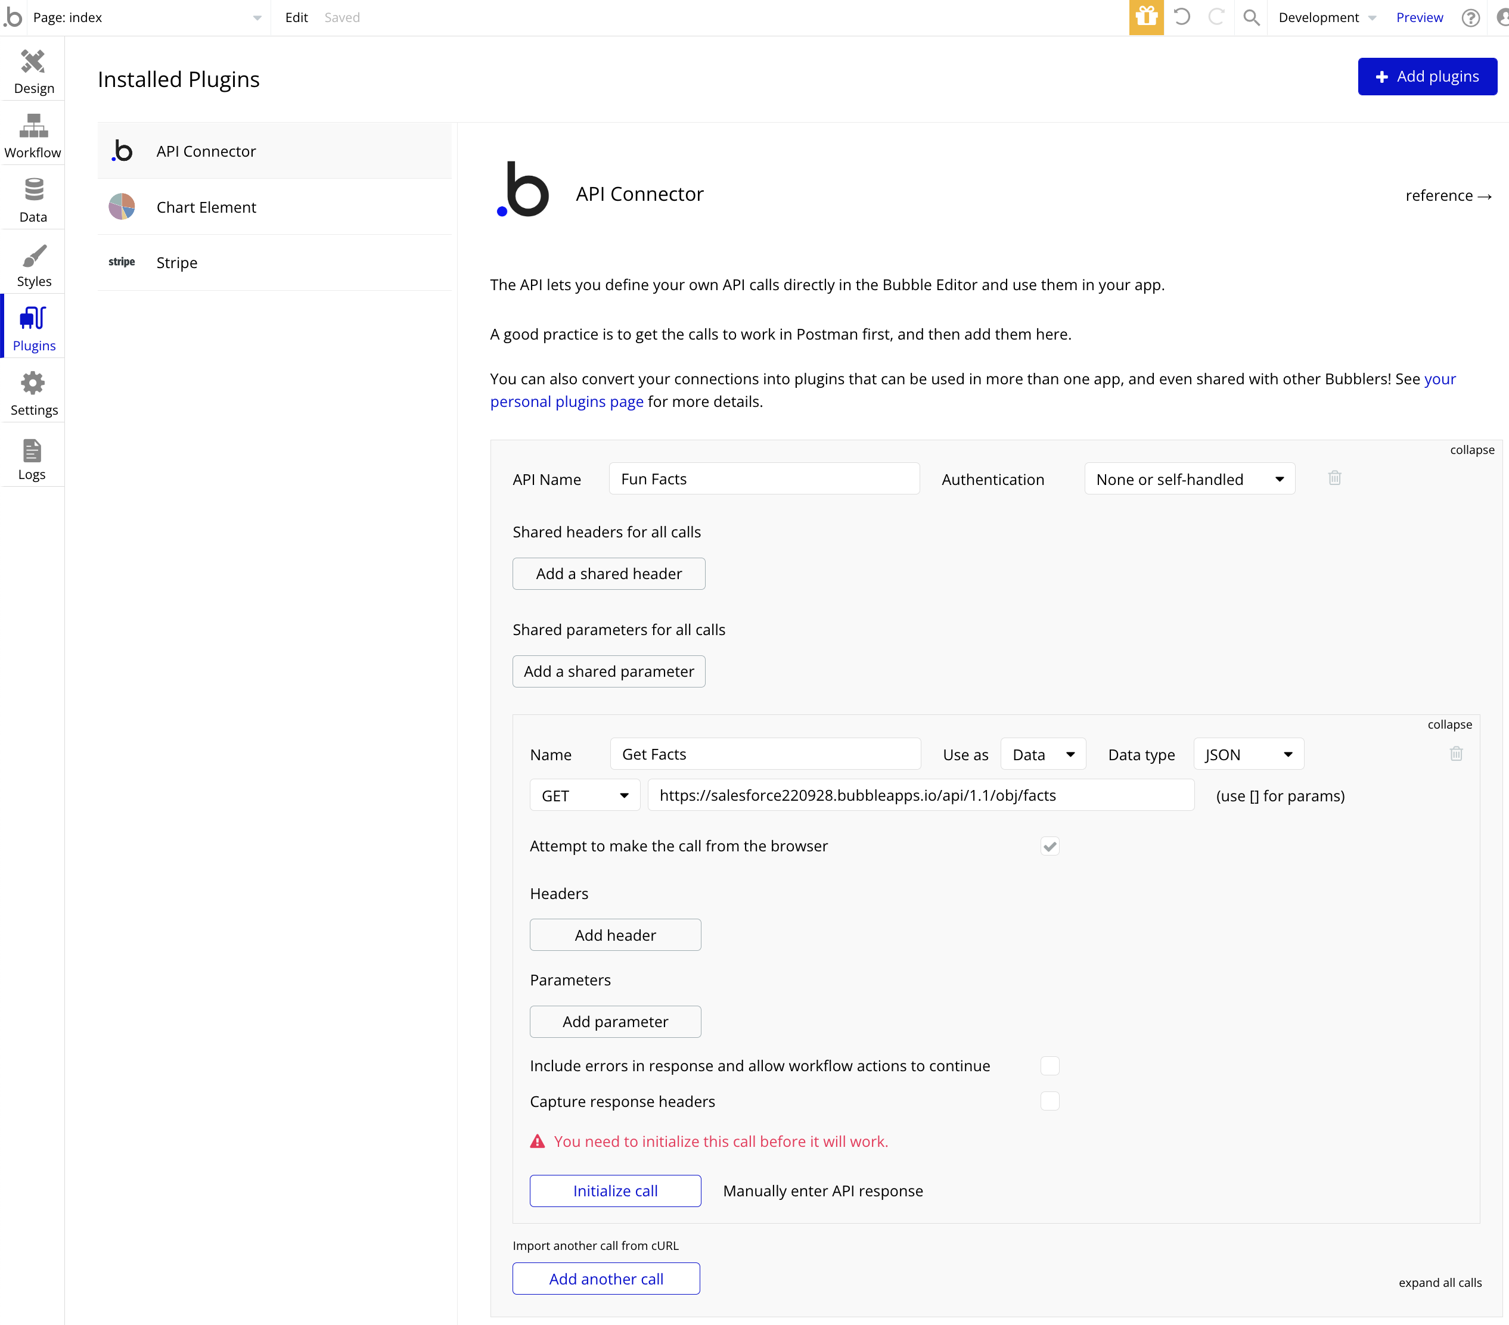Open the Design tab icon
Screen dimensions: 1509x1325
coord(33,62)
